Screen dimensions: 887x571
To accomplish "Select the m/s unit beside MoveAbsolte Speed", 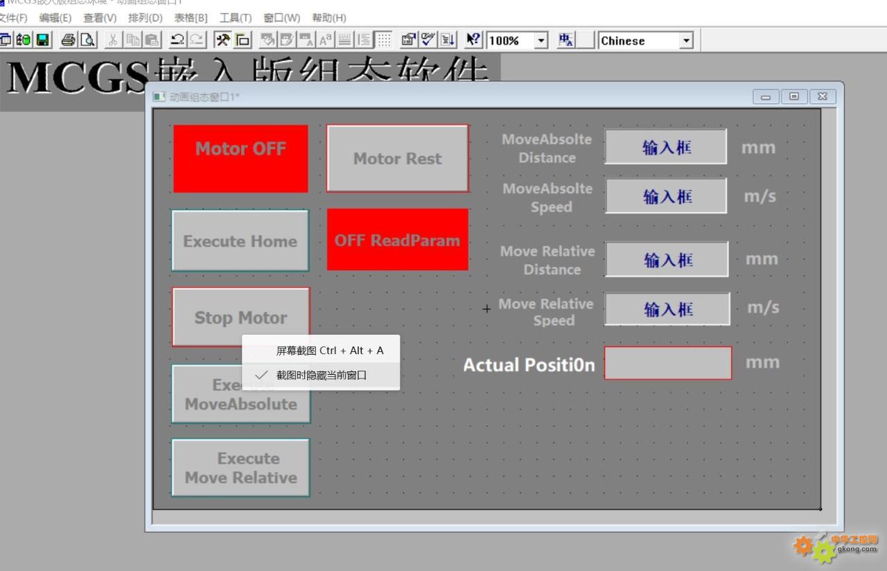I will (760, 196).
